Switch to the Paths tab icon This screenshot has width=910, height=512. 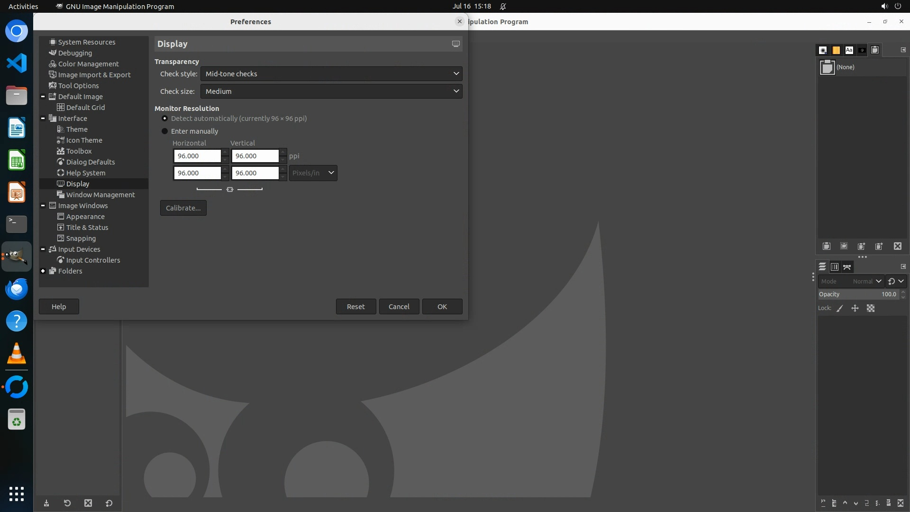point(847,267)
